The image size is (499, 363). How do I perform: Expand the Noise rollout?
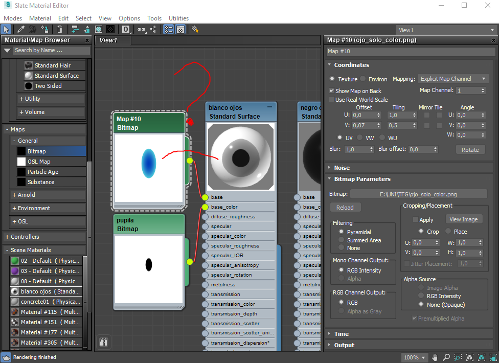click(329, 167)
